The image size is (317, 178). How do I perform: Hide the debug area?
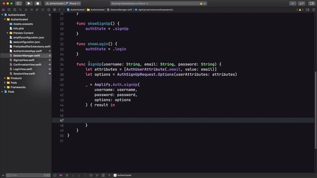click(x=55, y=175)
